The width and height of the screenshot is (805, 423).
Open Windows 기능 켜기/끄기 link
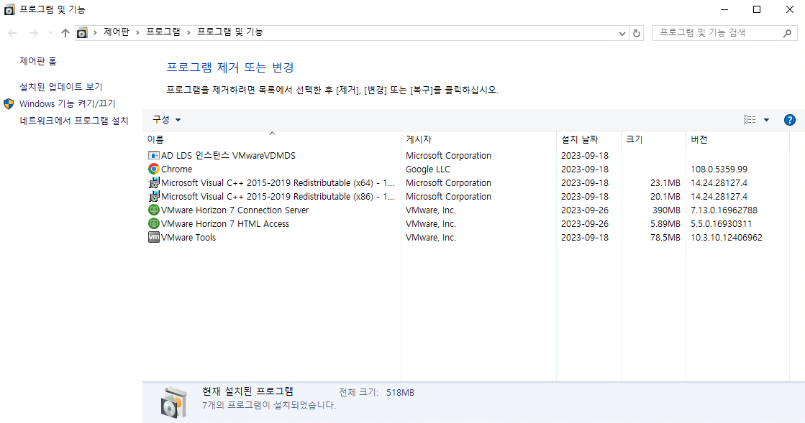[x=67, y=103]
